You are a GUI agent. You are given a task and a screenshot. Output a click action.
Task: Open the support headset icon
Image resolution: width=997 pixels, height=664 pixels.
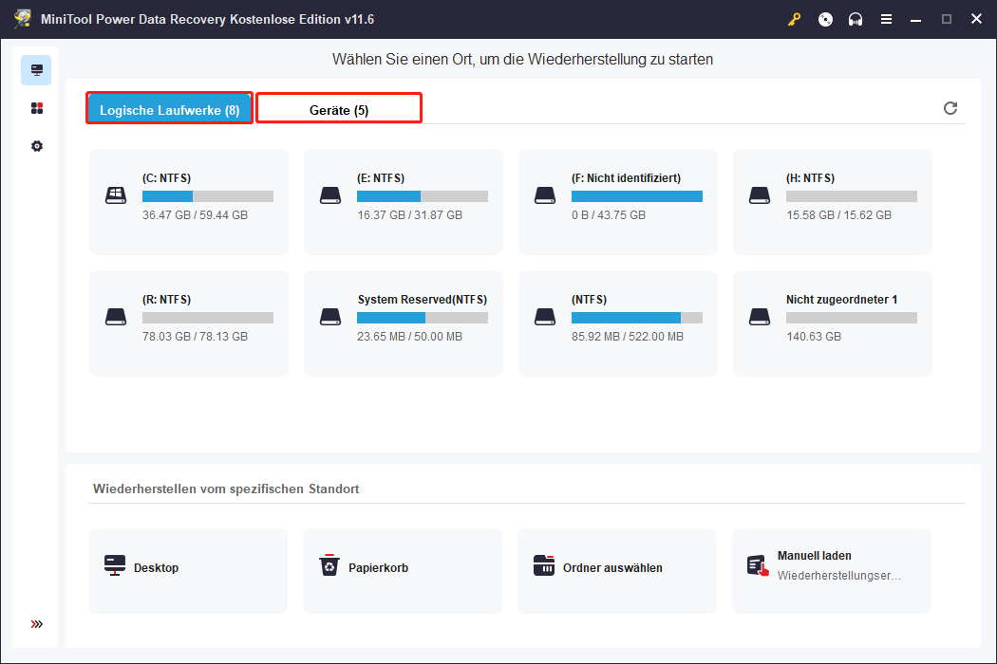pos(856,20)
